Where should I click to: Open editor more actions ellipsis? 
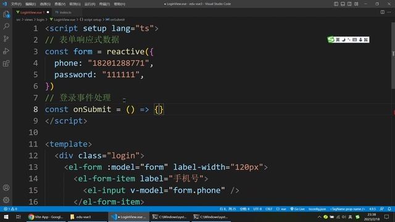[x=389, y=12]
